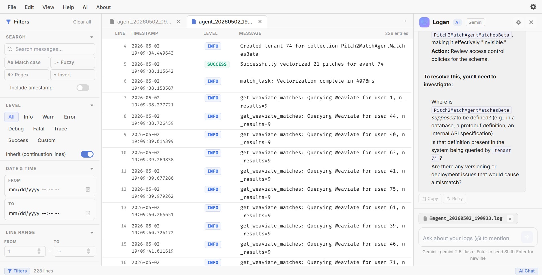Click Clear all filters

pos(82,22)
